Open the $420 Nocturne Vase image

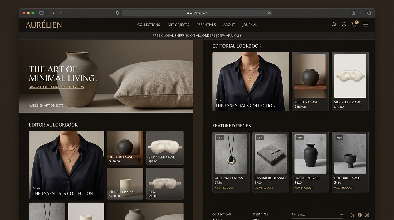(x=310, y=154)
